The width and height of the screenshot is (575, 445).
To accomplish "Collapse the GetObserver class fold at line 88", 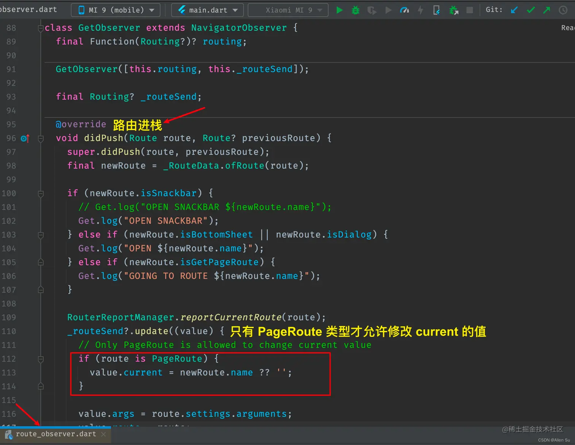I will pyautogui.click(x=41, y=28).
